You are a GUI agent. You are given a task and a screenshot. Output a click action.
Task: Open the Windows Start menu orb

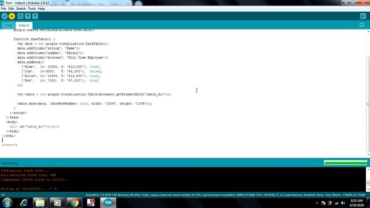pos(8,203)
